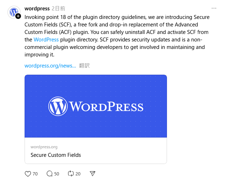
Task: Follow the wordpress.org/news... link
Action: coord(50,66)
